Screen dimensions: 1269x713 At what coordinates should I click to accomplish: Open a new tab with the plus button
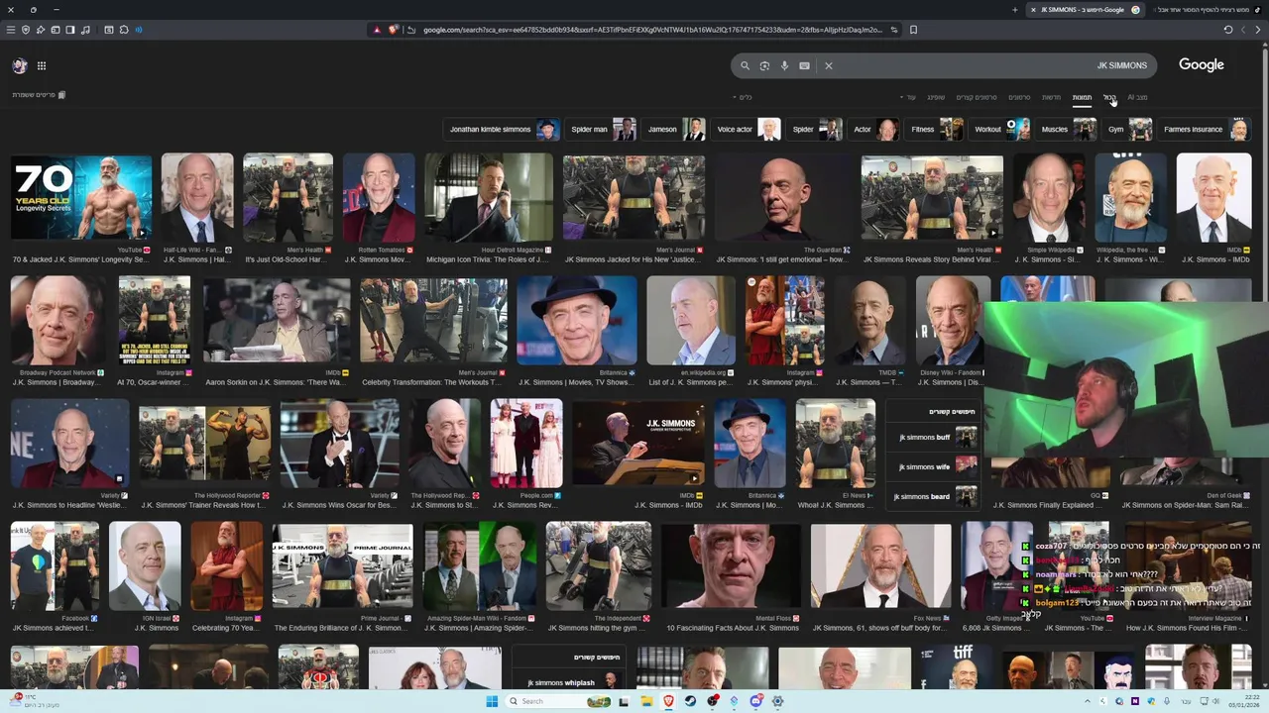(x=1014, y=10)
